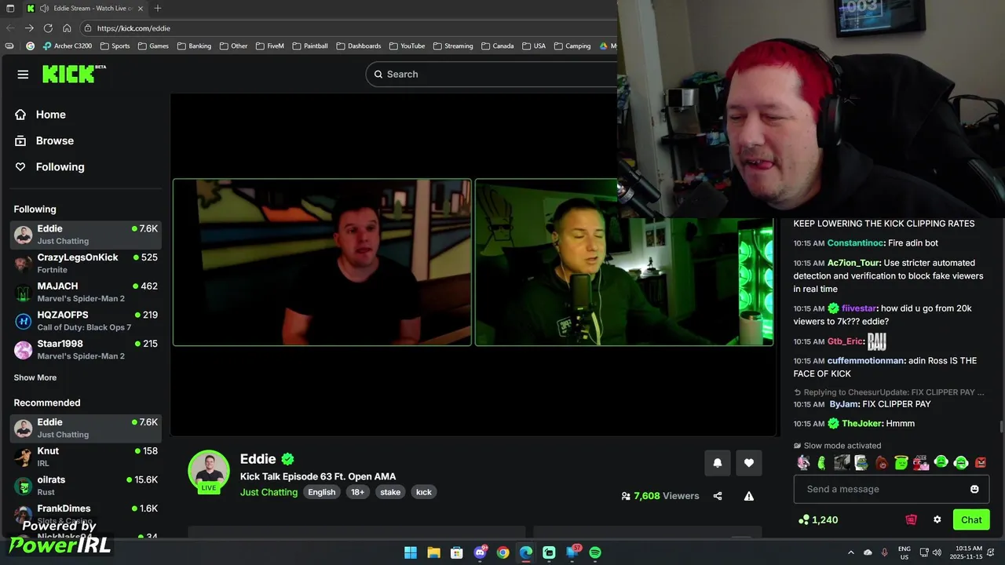Pick the Pepe frog emote
The height and width of the screenshot is (565, 1005).
coord(861,463)
